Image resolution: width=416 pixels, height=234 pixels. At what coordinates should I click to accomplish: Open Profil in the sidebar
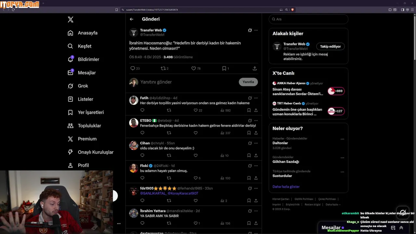[x=78, y=165]
